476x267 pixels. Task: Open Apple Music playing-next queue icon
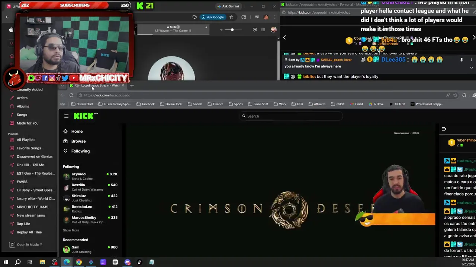[263, 30]
